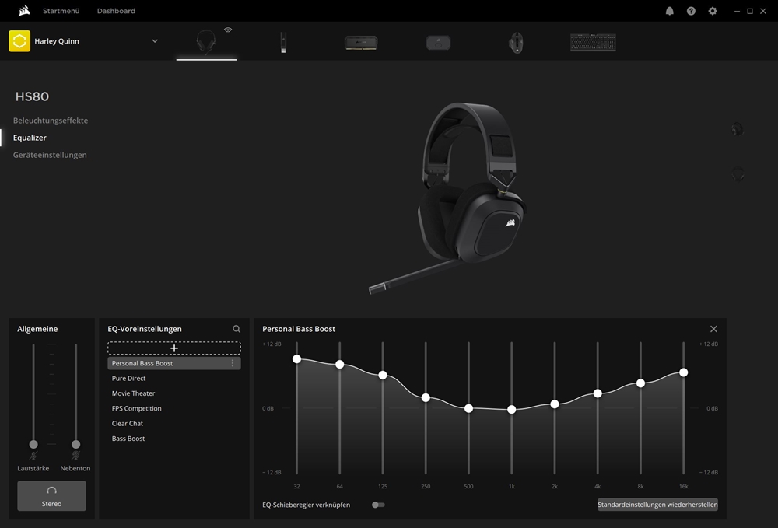The image size is (778, 528).
Task: Click the 4k EQ slider handle
Action: click(598, 393)
